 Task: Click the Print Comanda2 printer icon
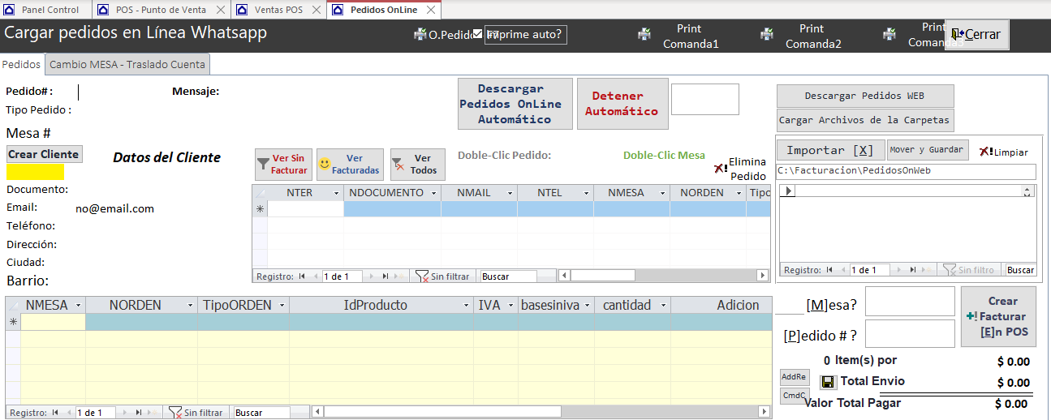point(766,35)
